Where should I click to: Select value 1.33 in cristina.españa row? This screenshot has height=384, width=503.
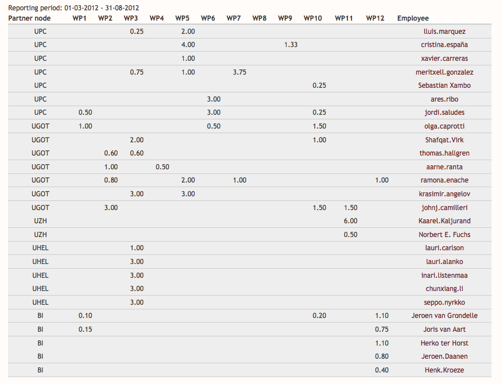(x=291, y=45)
